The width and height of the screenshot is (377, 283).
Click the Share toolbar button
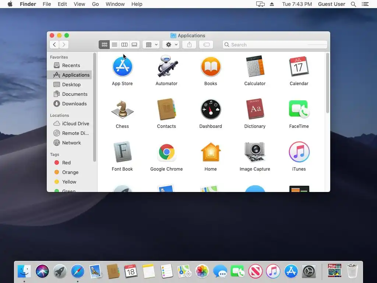click(190, 45)
